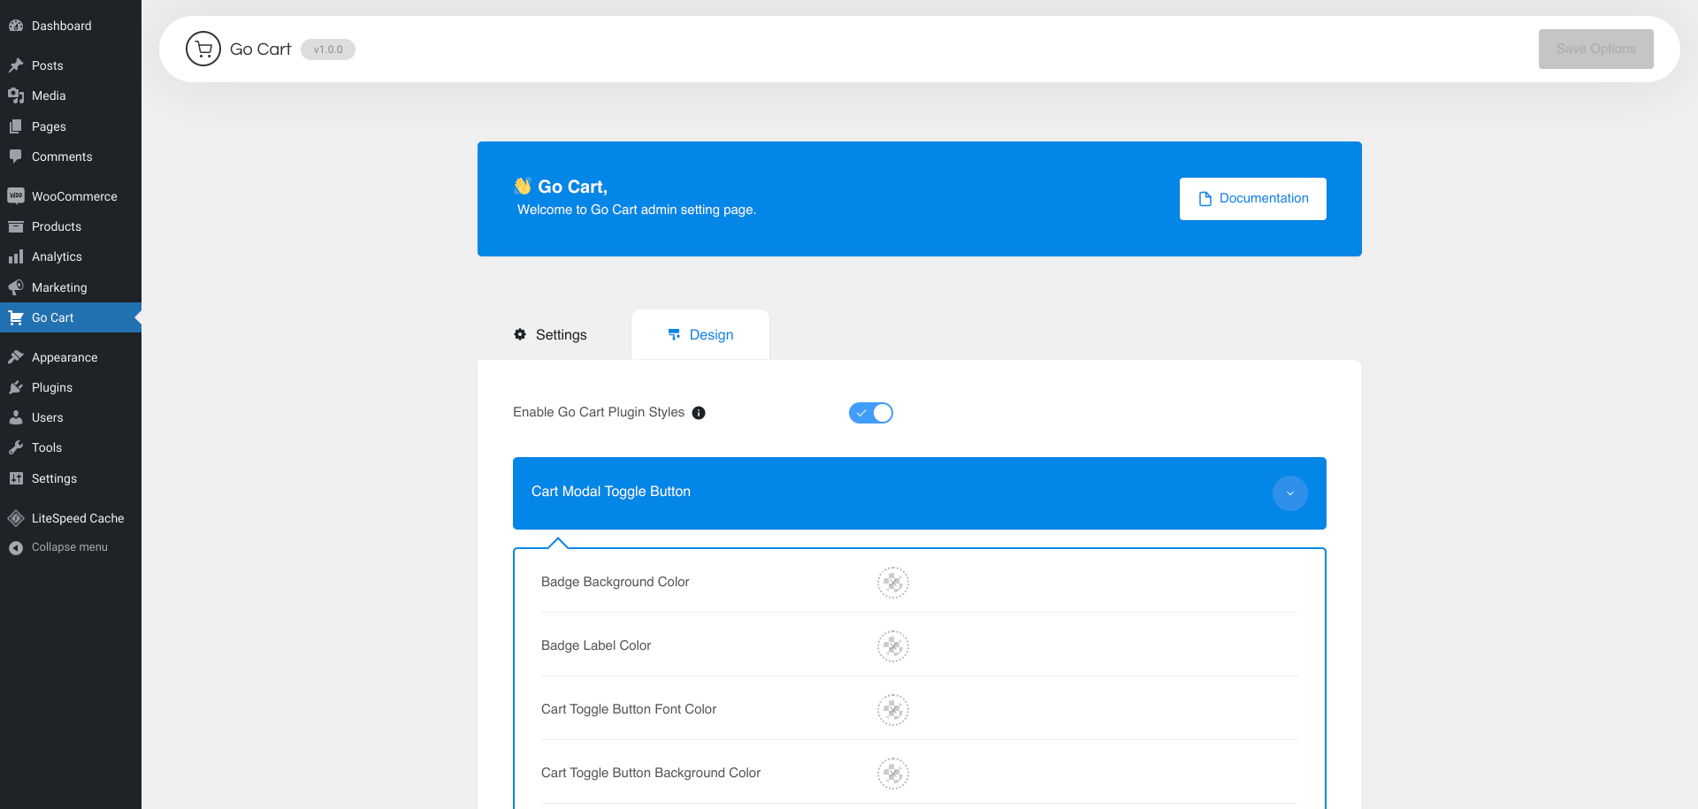Click the Dashboard gauge icon
The height and width of the screenshot is (809, 1698).
(x=16, y=26)
